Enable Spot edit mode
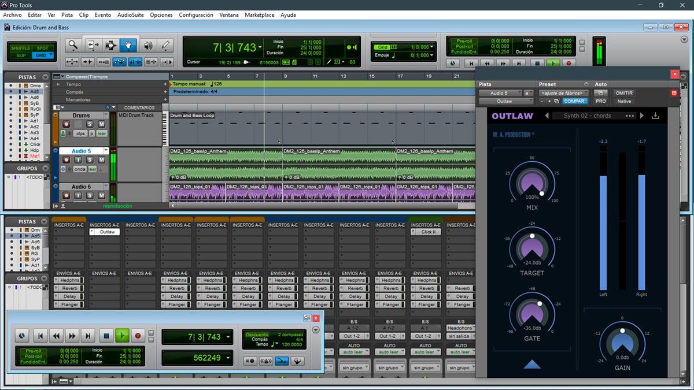The image size is (694, 390). click(x=43, y=49)
